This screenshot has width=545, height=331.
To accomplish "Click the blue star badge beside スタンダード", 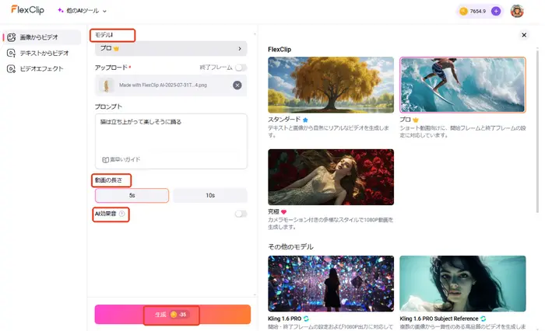I will pos(305,120).
